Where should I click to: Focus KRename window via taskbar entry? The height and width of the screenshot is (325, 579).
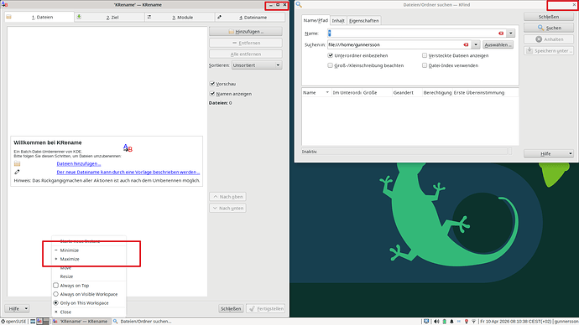(x=81, y=322)
